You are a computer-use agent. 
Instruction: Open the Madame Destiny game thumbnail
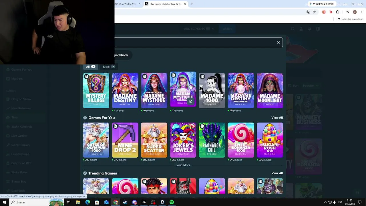[x=125, y=90]
